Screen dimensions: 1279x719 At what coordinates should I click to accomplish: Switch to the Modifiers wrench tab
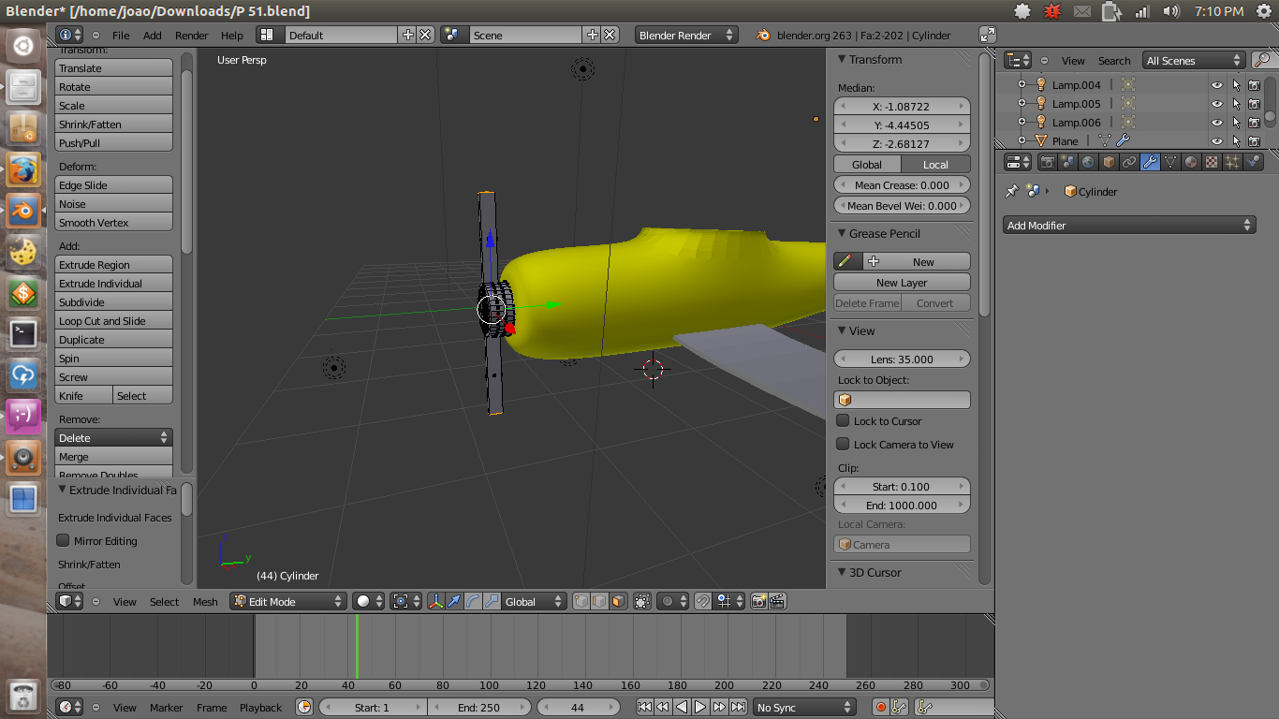pyautogui.click(x=1151, y=161)
